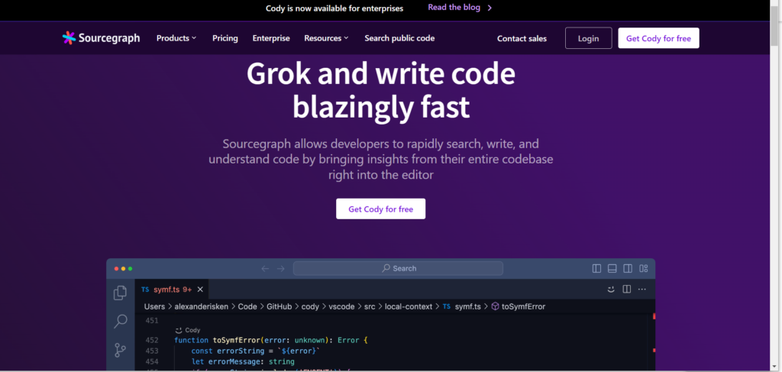Click the editor forward navigation arrow
Screen dimensions: 782x372
[x=281, y=268]
